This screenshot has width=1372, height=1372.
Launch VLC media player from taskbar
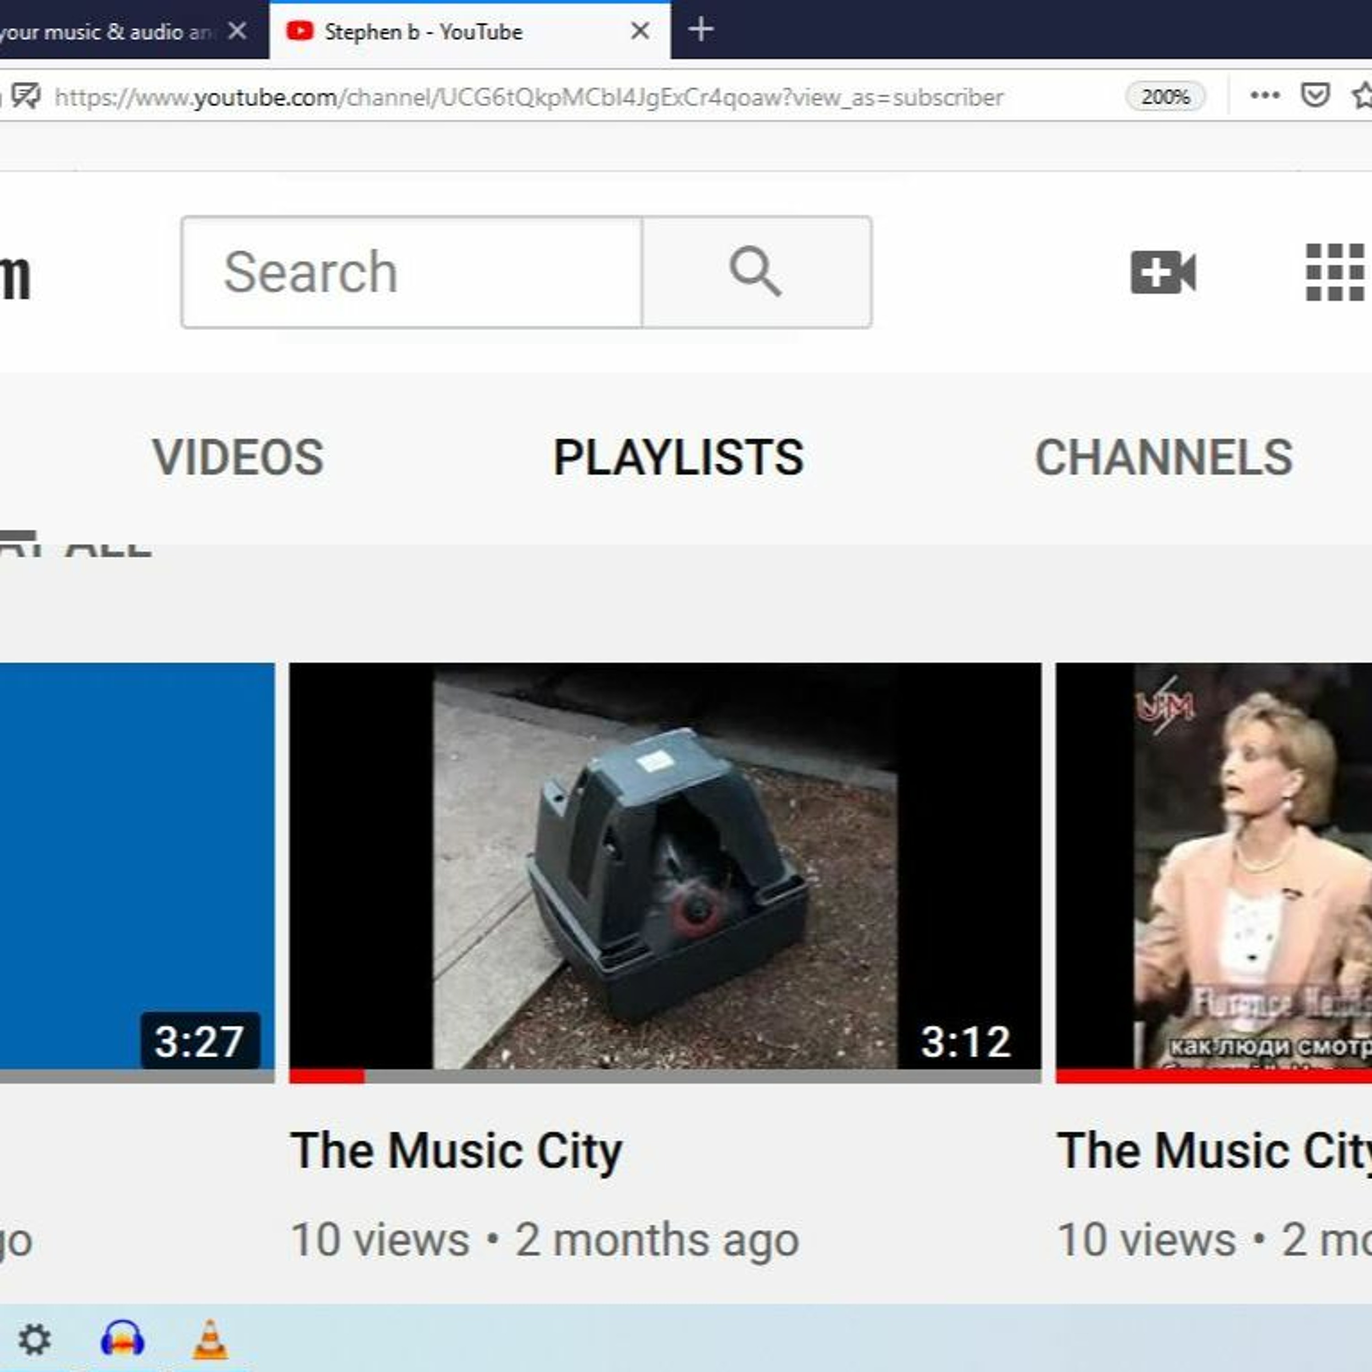click(211, 1339)
